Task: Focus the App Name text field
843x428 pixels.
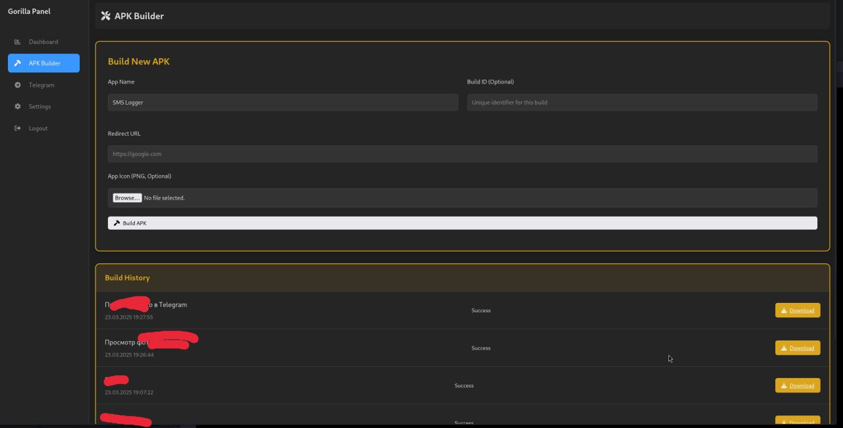Action: point(283,102)
